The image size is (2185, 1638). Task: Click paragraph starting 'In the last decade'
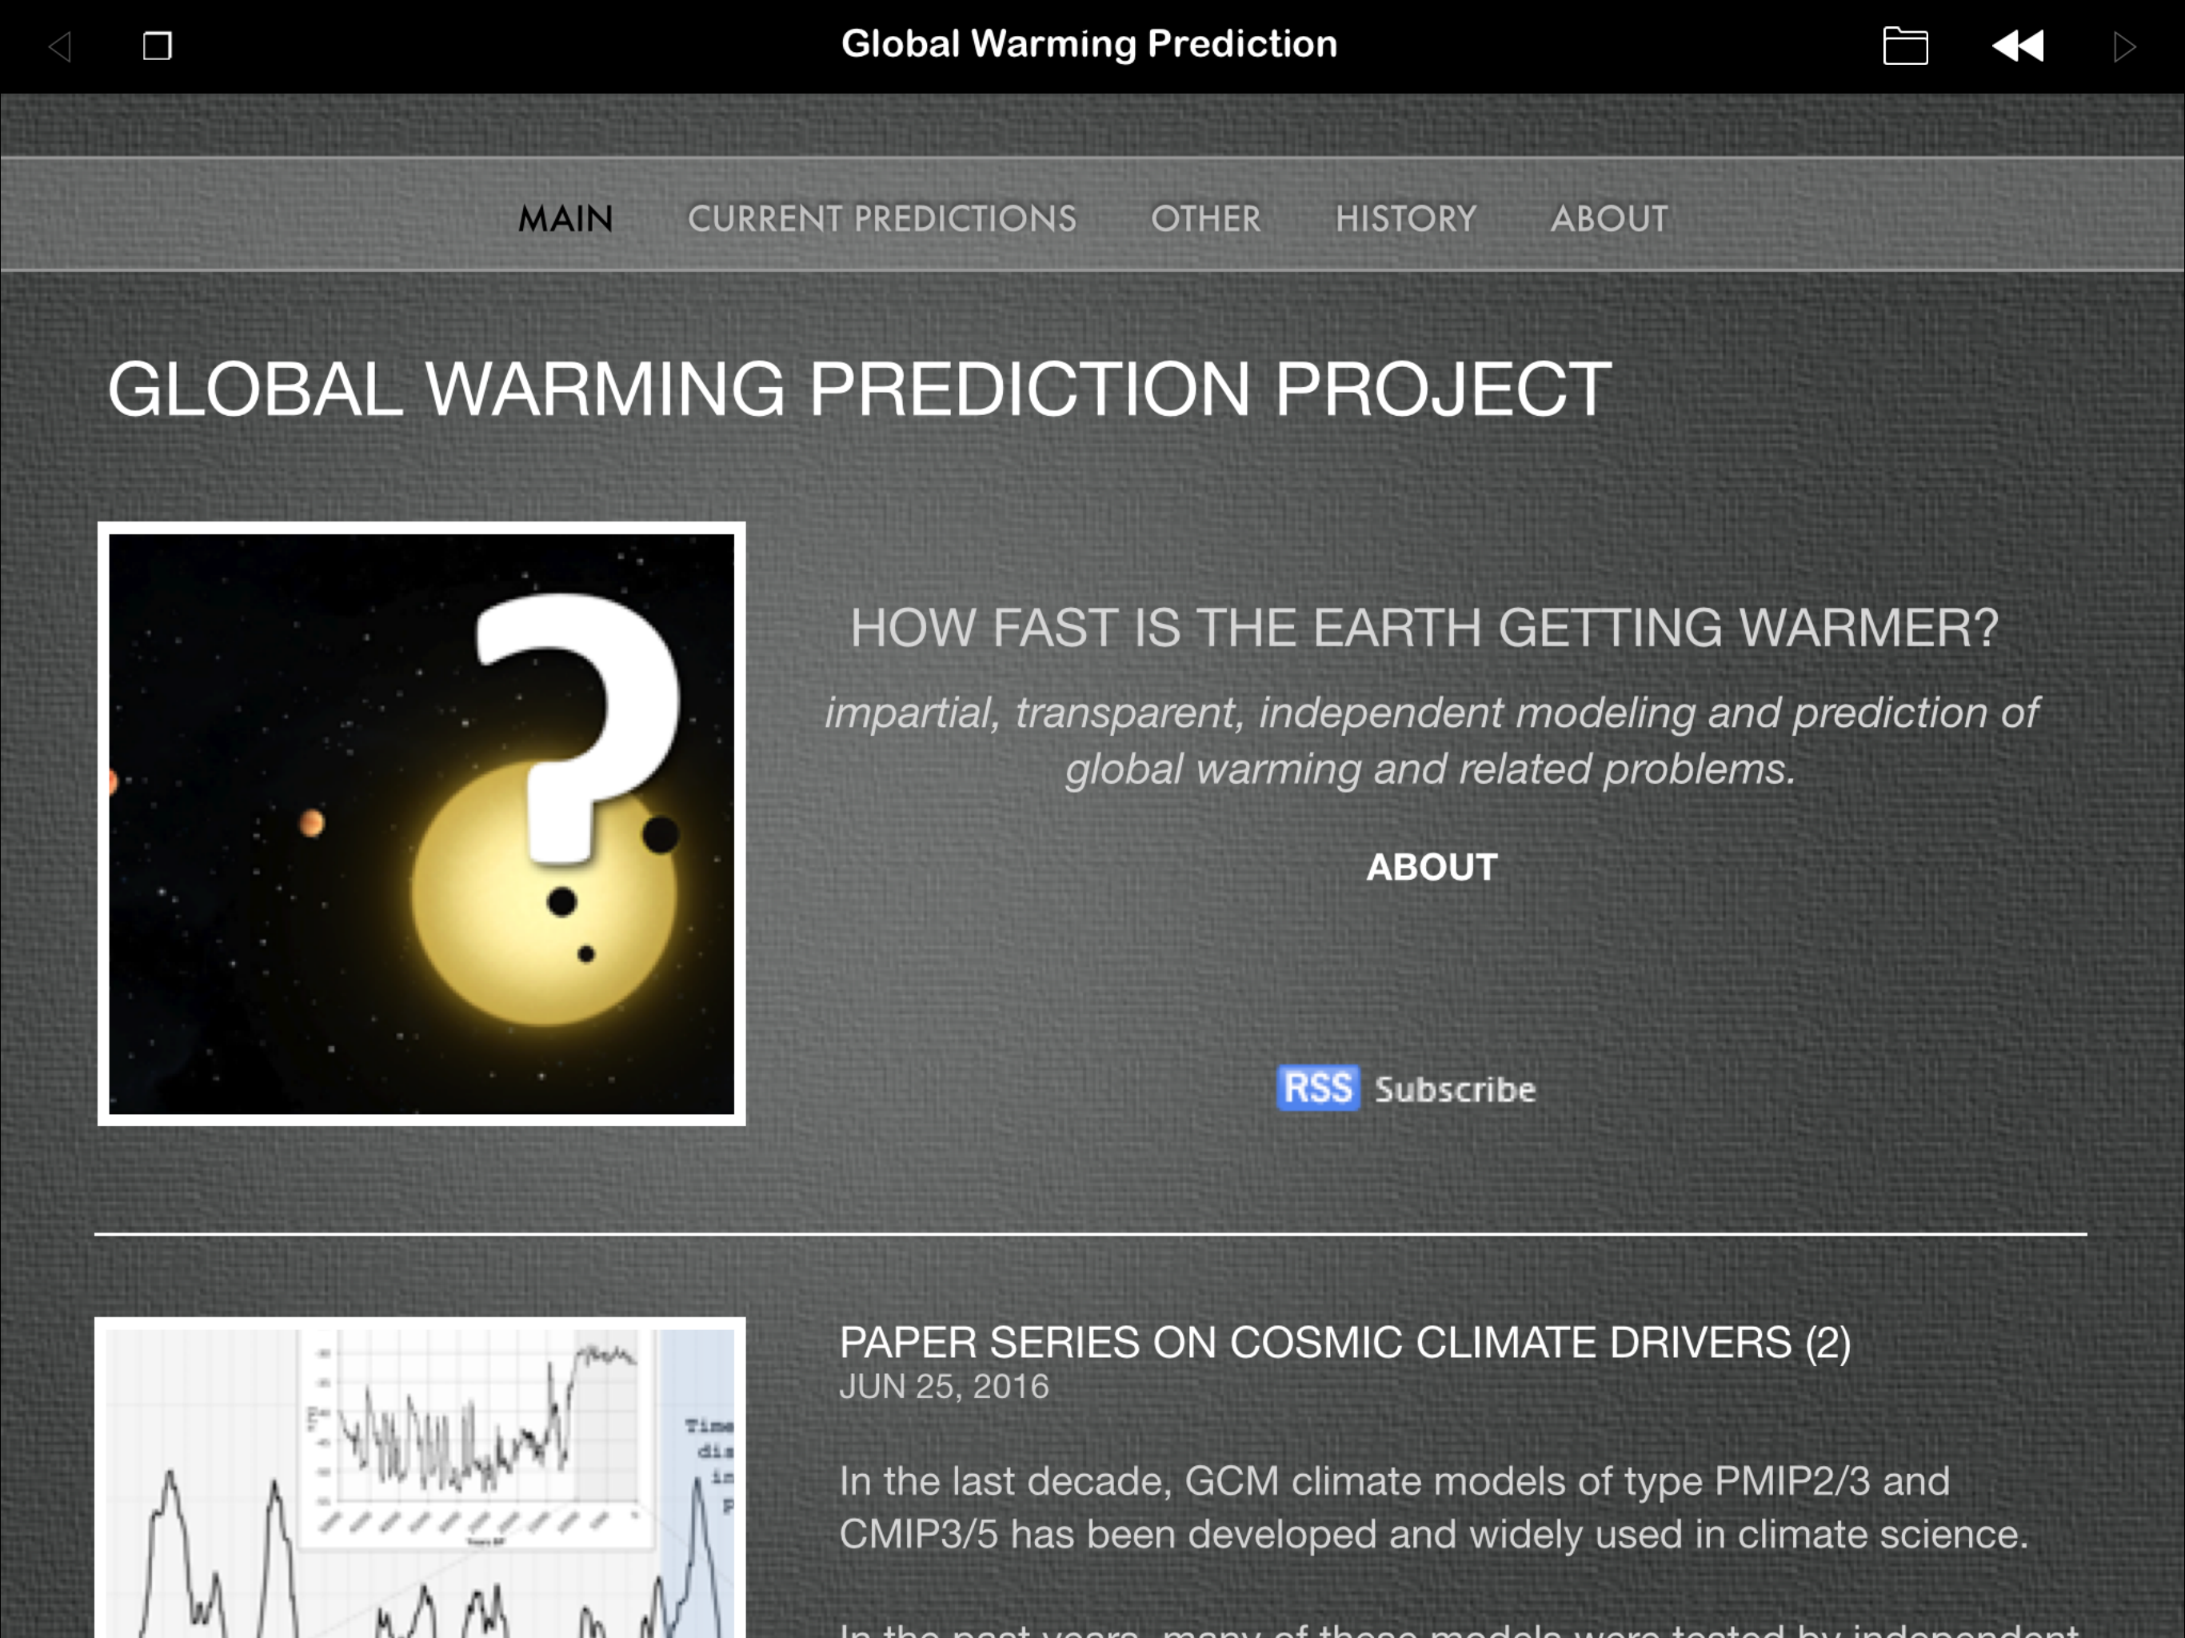pyautogui.click(x=1432, y=1508)
